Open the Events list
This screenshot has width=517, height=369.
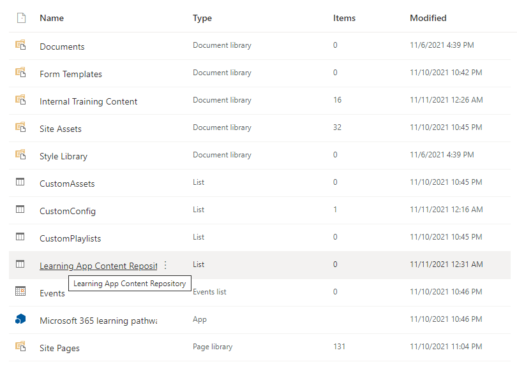pyautogui.click(x=52, y=293)
